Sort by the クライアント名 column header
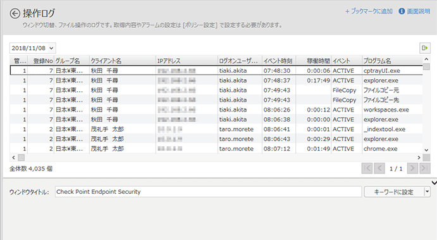This screenshot has width=437, height=240. click(122, 61)
